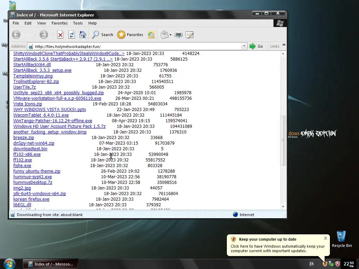Viewport: 359px width, 269px height.
Task: Open korean firefox.exe link
Action: coord(31,199)
